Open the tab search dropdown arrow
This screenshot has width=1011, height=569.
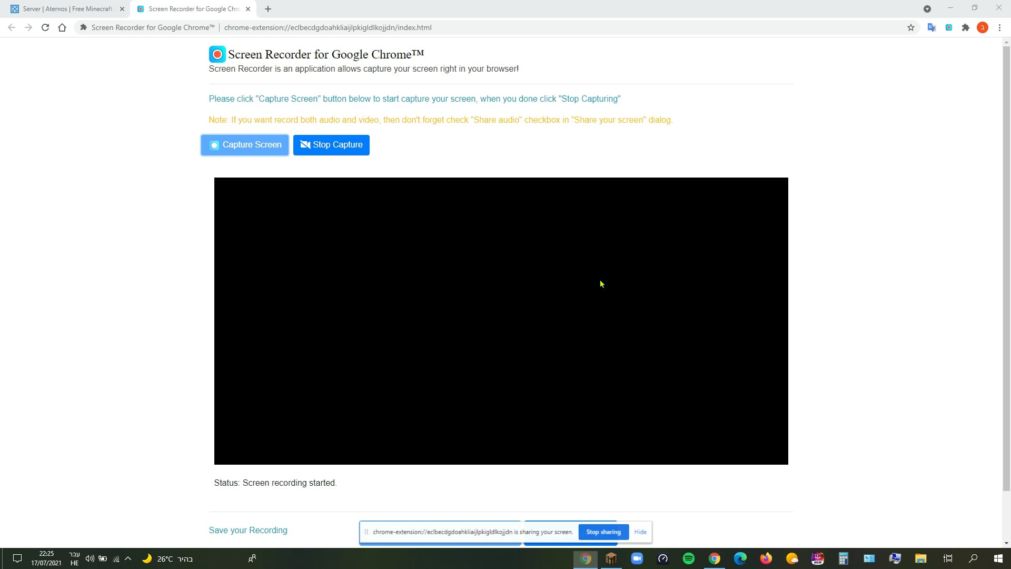(x=927, y=9)
